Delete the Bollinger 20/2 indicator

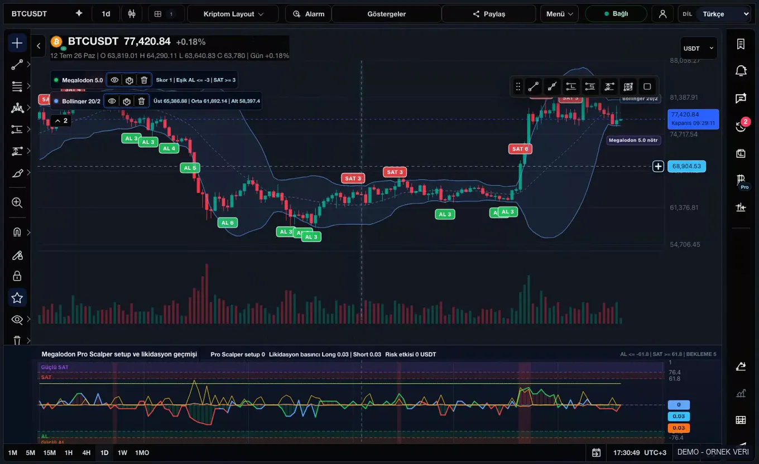142,101
